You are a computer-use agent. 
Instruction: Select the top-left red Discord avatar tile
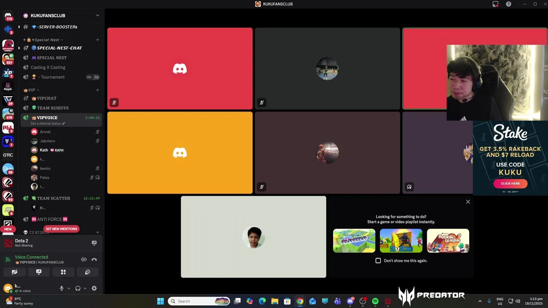tap(180, 68)
